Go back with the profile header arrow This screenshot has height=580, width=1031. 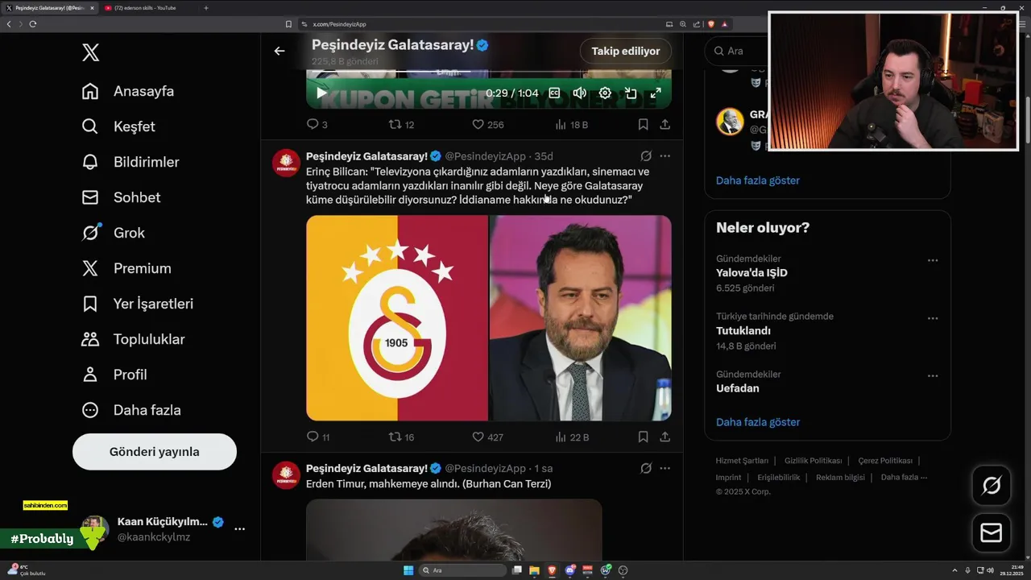pyautogui.click(x=279, y=51)
